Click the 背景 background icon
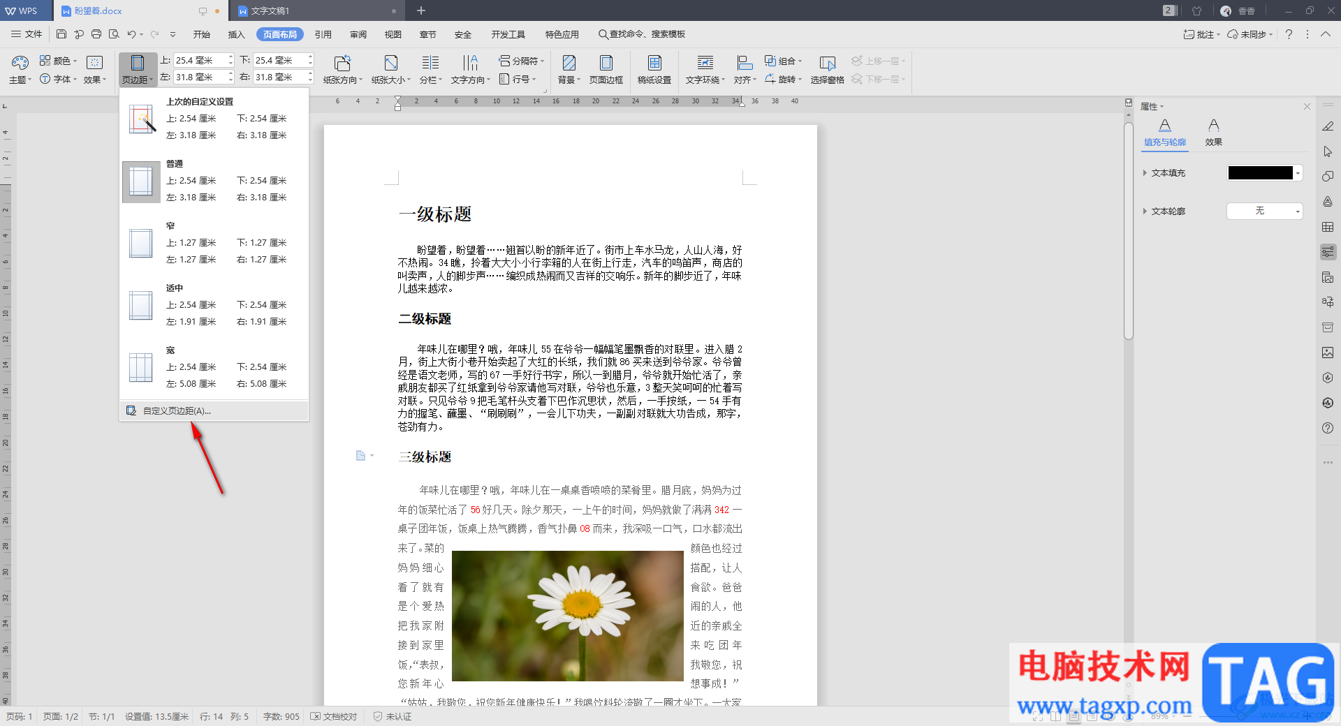The width and height of the screenshot is (1341, 726). coord(569,63)
